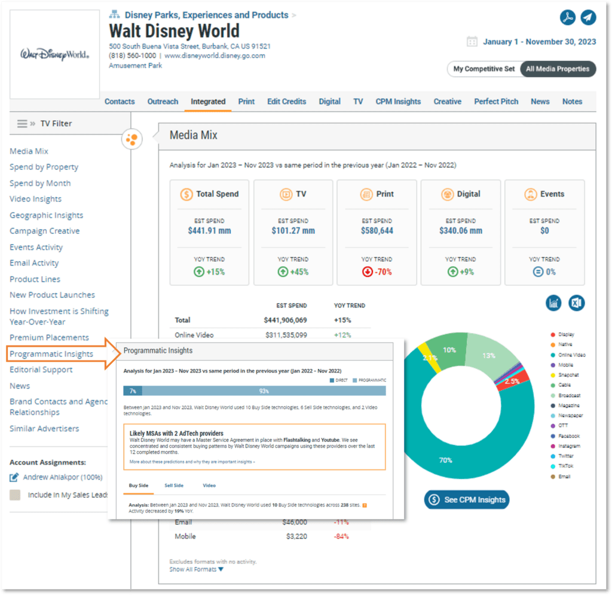
Task: Switch to the Digital tab
Action: click(x=329, y=102)
